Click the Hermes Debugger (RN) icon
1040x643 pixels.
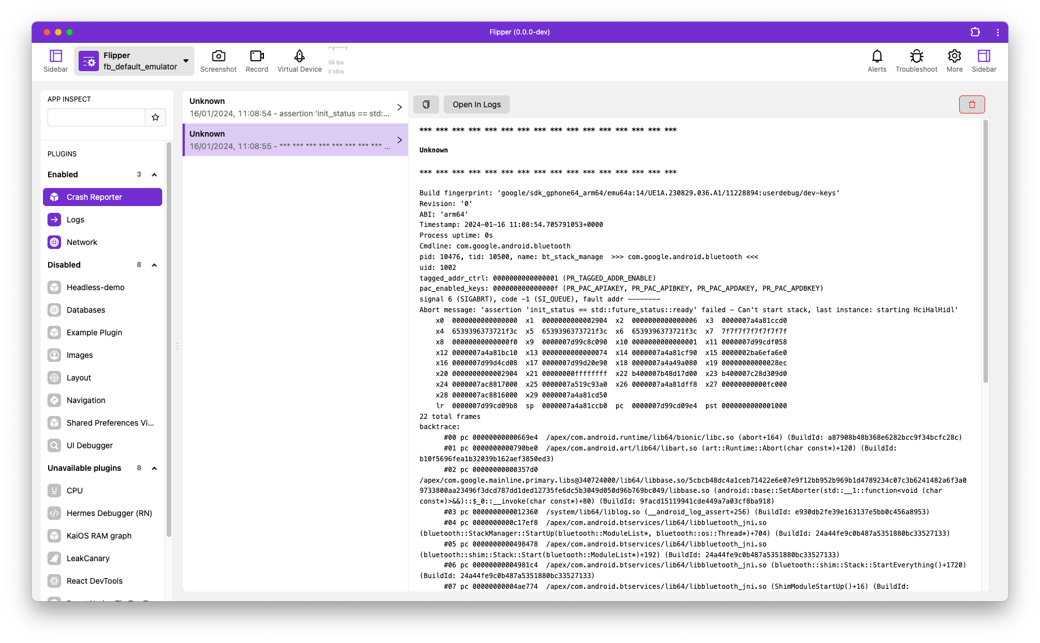point(54,513)
